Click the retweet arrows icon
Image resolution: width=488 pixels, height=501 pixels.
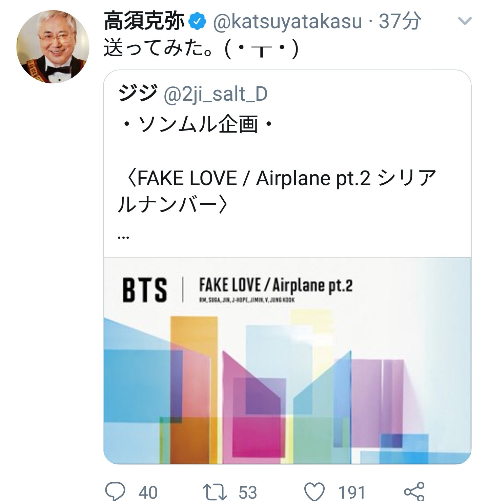[x=214, y=491]
